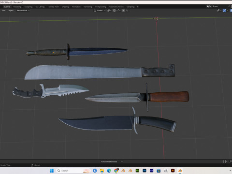Open Photoshop from the taskbar
232x174 pixels.
point(145,171)
